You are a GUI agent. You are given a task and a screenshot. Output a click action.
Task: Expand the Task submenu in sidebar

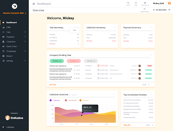25,32
